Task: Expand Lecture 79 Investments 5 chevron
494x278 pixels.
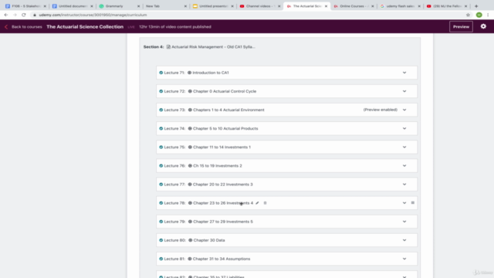Action: [404, 222]
